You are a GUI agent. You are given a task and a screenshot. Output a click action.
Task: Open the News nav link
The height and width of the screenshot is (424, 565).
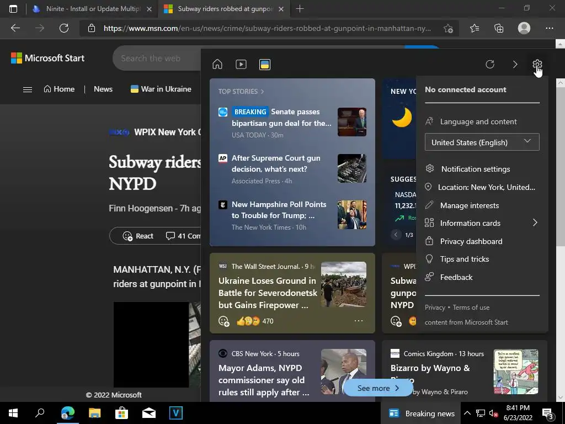(x=103, y=89)
